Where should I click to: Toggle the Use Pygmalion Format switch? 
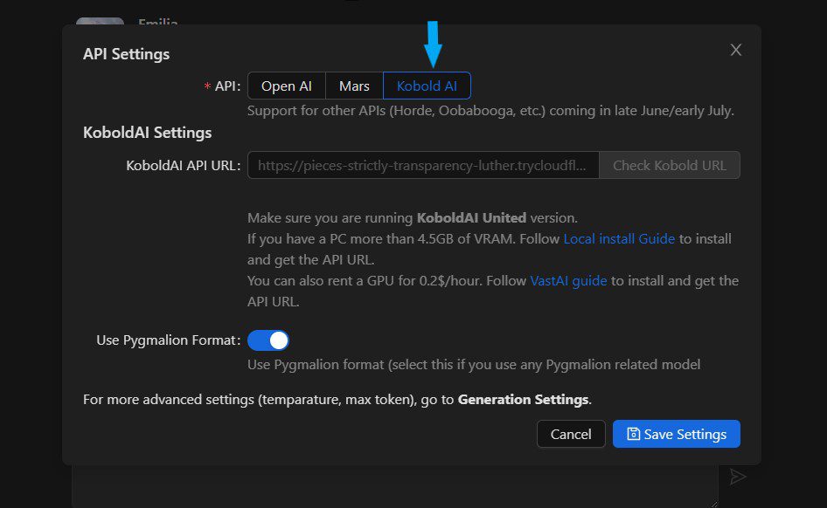[x=268, y=340]
